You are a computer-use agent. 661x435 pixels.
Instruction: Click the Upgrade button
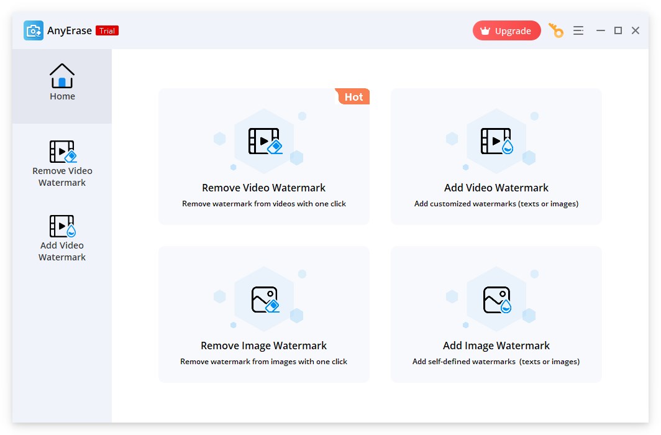(507, 31)
